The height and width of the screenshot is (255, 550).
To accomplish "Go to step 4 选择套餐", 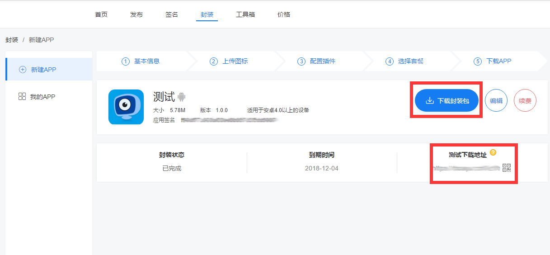I will (x=405, y=61).
